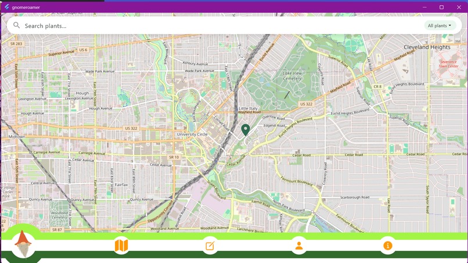Click the Woodland Cemetery label

click(x=59, y=215)
